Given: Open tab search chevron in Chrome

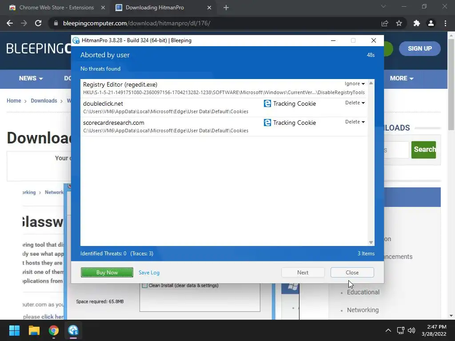Looking at the screenshot, I should coord(383,6).
